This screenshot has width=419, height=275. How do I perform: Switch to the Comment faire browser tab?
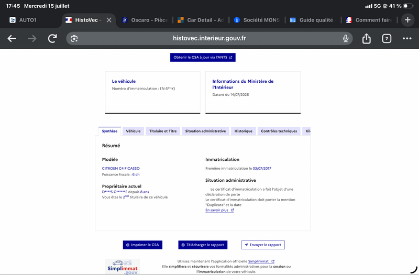click(369, 20)
